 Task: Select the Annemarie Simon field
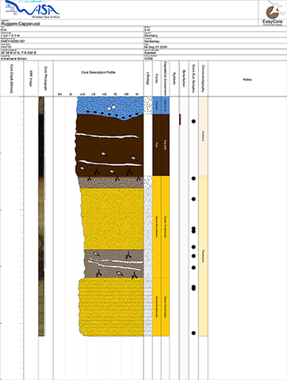(x=14, y=59)
